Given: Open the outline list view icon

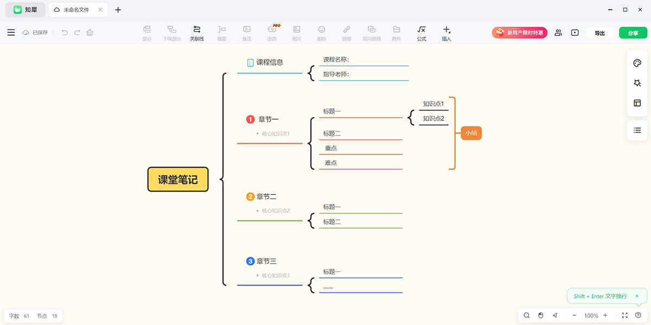Looking at the screenshot, I should tap(637, 130).
